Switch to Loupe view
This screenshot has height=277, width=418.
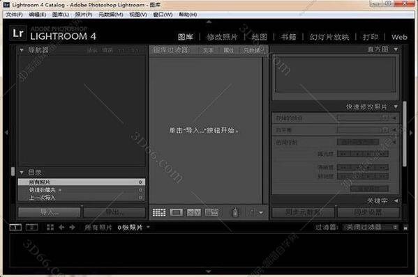tap(177, 212)
